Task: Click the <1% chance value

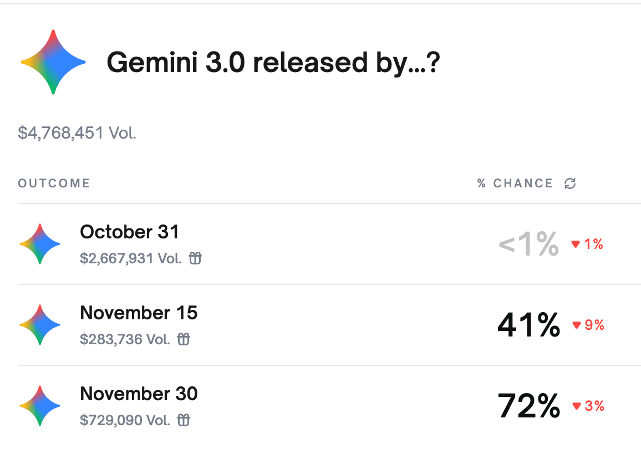Action: [528, 244]
